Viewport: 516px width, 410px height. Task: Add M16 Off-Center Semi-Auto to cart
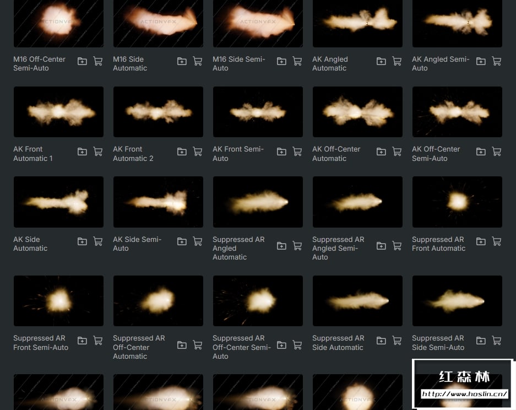[97, 61]
